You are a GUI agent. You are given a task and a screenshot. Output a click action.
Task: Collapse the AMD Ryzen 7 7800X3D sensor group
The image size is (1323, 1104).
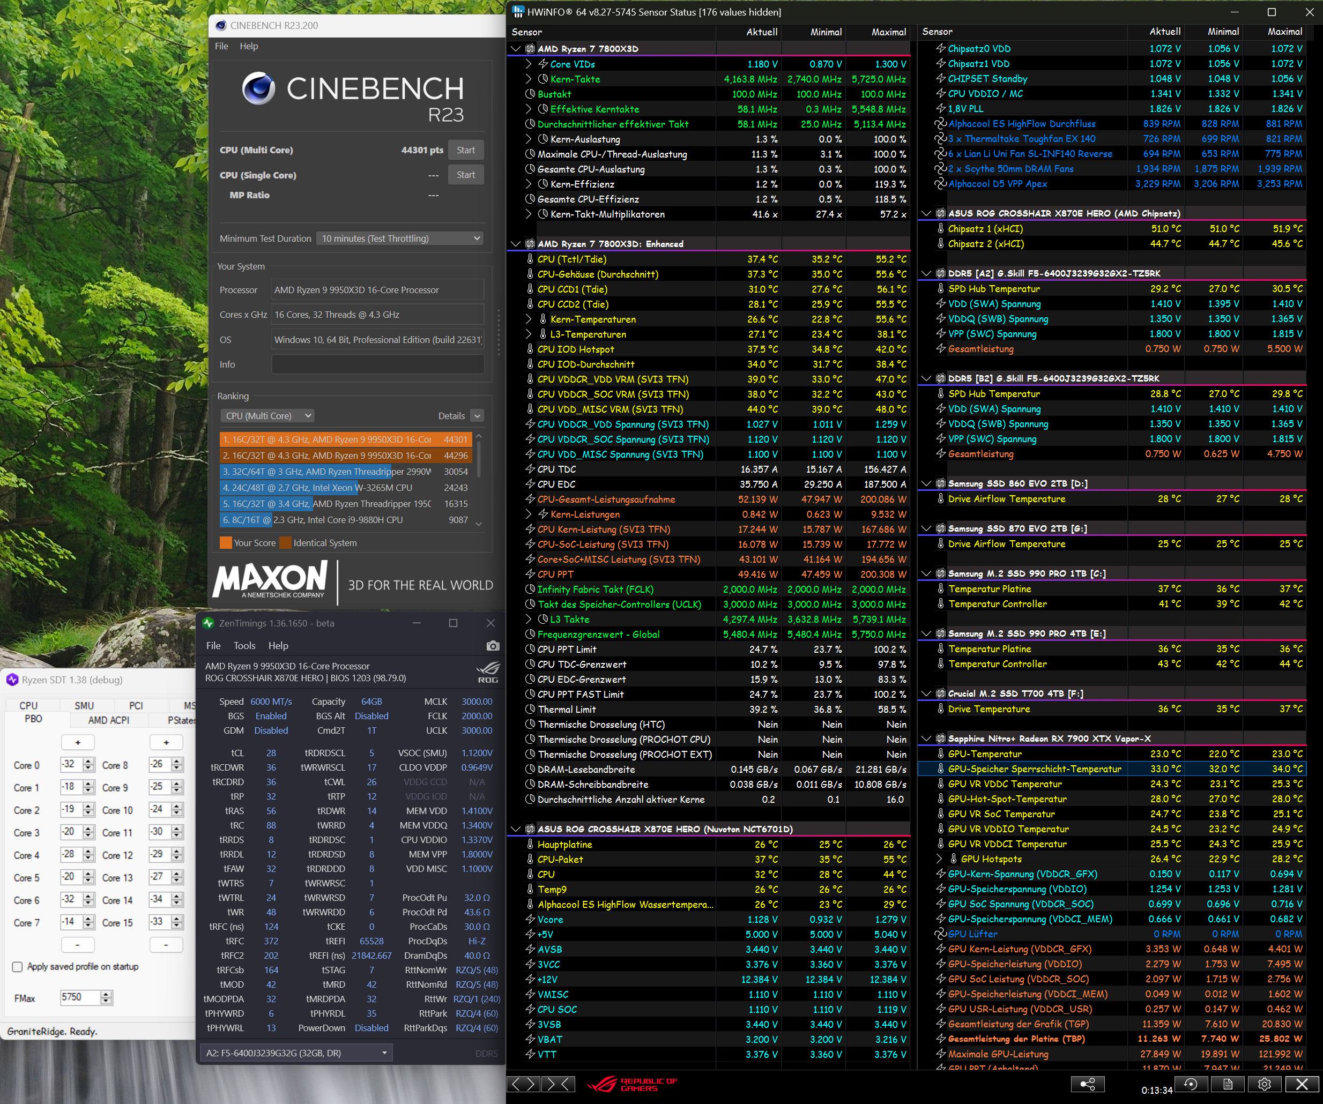click(516, 48)
